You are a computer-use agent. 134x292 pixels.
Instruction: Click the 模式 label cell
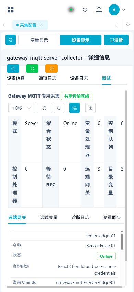tap(15, 139)
